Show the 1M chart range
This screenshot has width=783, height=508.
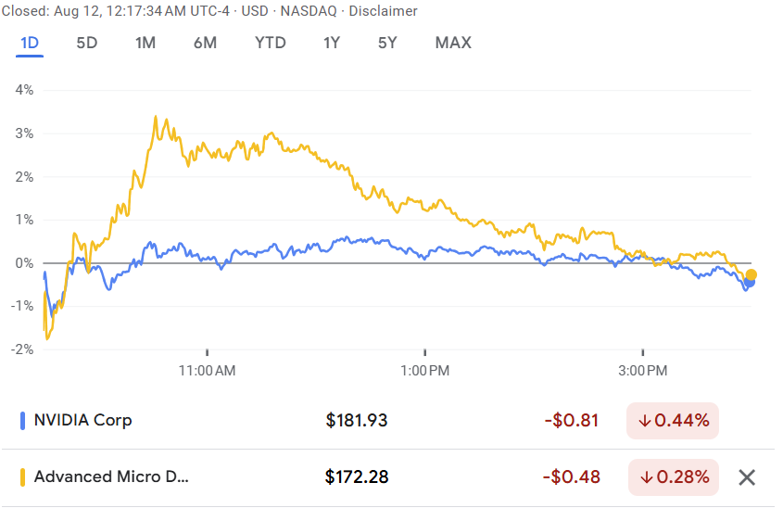click(145, 43)
